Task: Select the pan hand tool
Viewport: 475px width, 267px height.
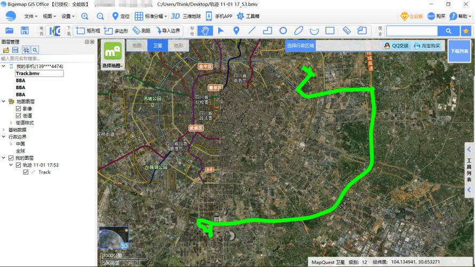Action: 205,31
